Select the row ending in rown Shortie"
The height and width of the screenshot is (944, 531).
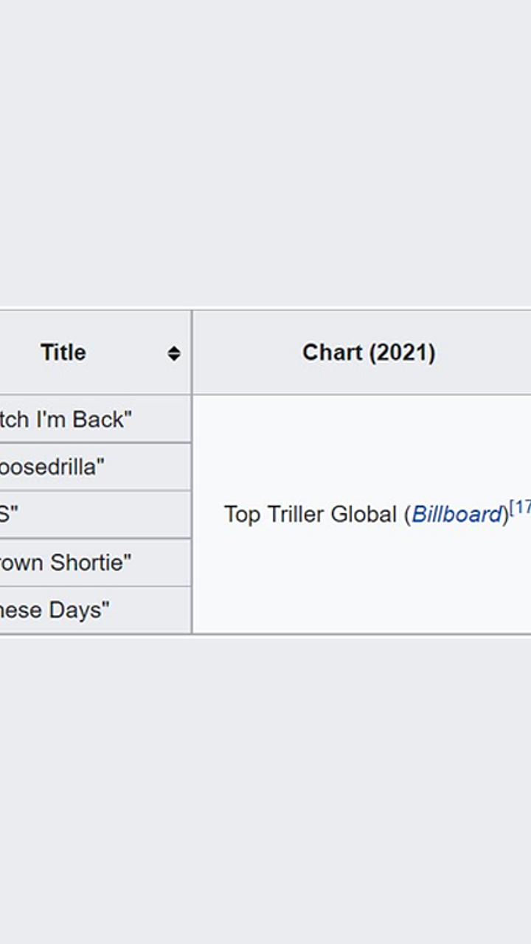(95, 563)
